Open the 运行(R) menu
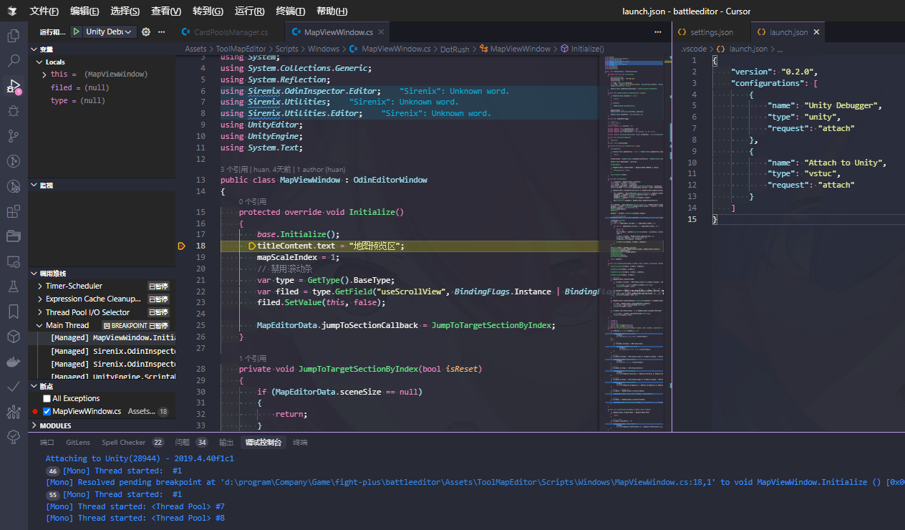Viewport: 905px width, 530px height. click(249, 11)
